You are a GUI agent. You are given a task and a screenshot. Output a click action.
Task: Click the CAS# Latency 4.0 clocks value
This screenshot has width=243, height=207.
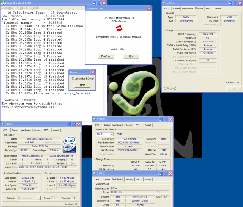tap(208, 42)
